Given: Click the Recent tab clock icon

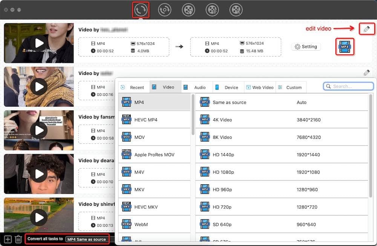Looking at the screenshot, I should pyautogui.click(x=123, y=87).
